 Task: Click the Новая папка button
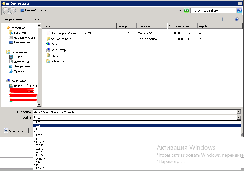pos(39,19)
